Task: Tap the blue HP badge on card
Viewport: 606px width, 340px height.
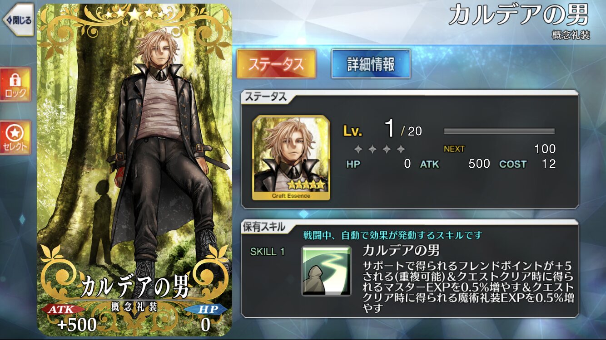Action: click(206, 309)
